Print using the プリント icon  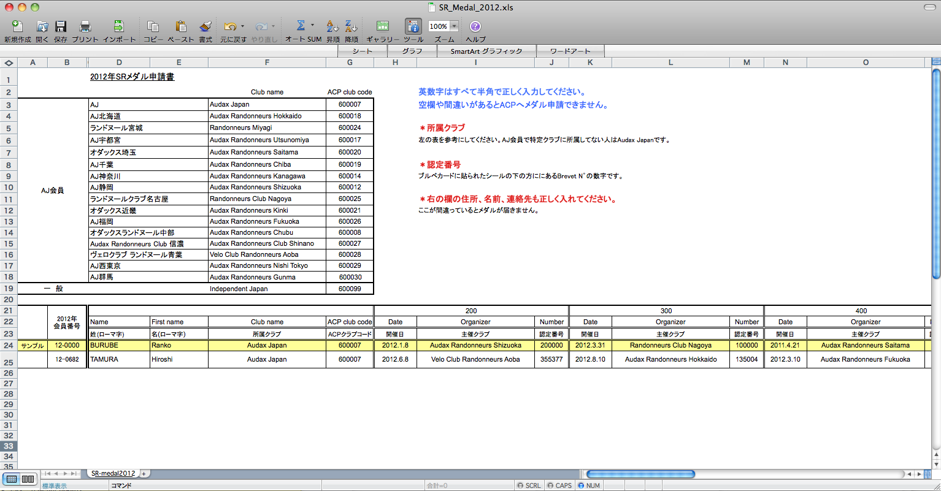click(85, 26)
